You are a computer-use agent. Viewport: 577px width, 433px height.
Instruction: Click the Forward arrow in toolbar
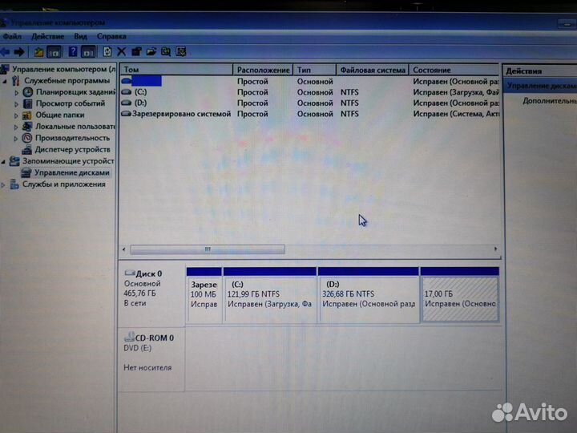point(19,52)
